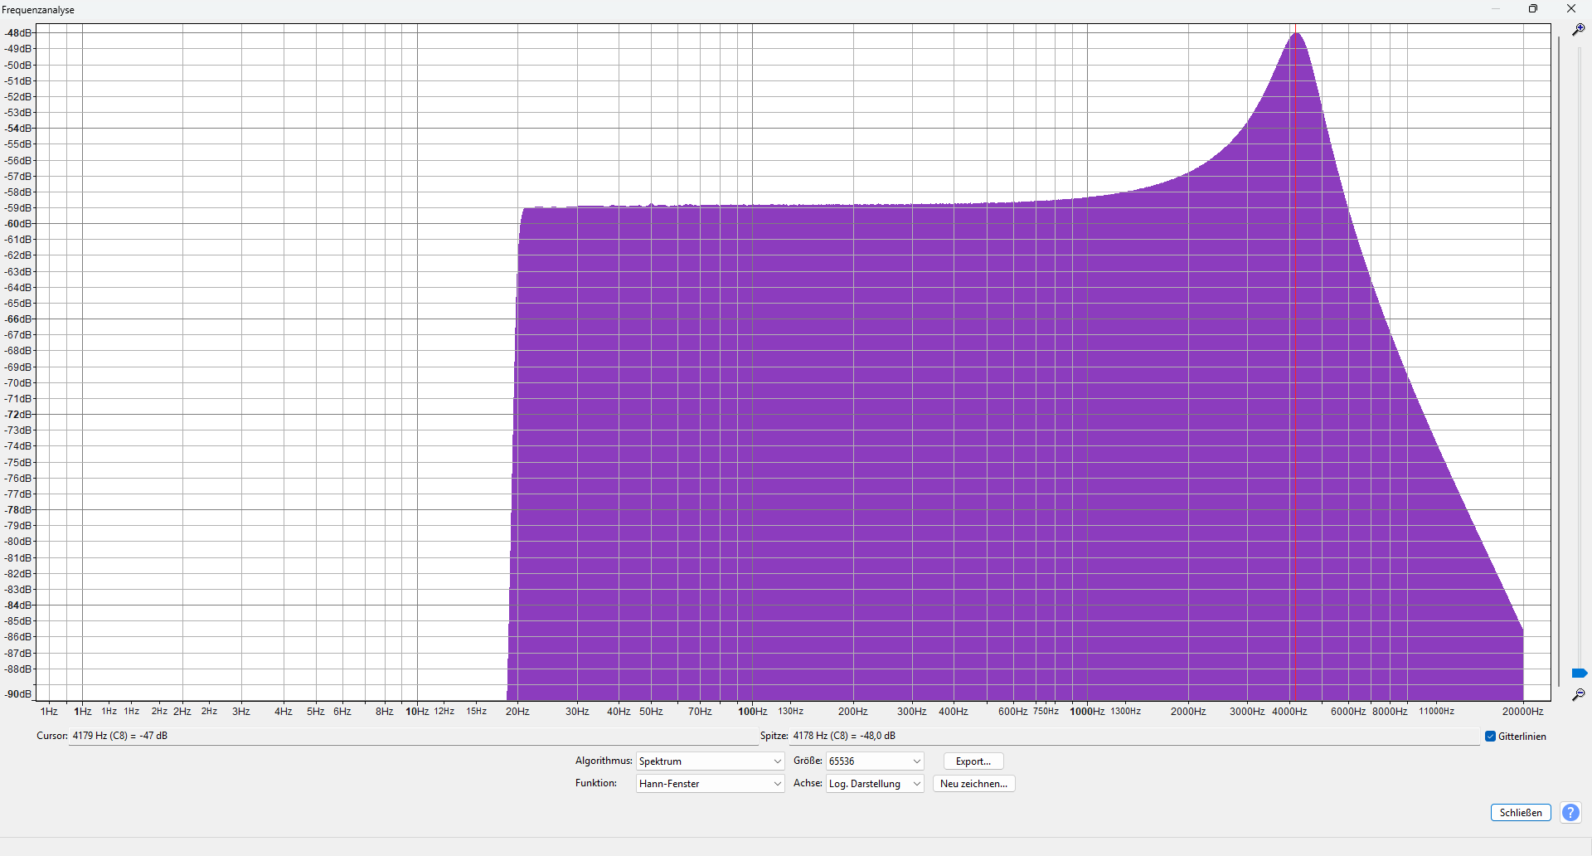Close the Frequenzanalyse window with the X
The image size is (1592, 856).
click(1571, 9)
